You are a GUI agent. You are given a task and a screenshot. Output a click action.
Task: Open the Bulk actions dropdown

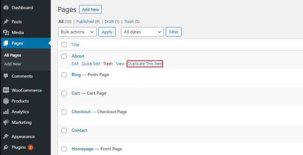pyautogui.click(x=77, y=32)
